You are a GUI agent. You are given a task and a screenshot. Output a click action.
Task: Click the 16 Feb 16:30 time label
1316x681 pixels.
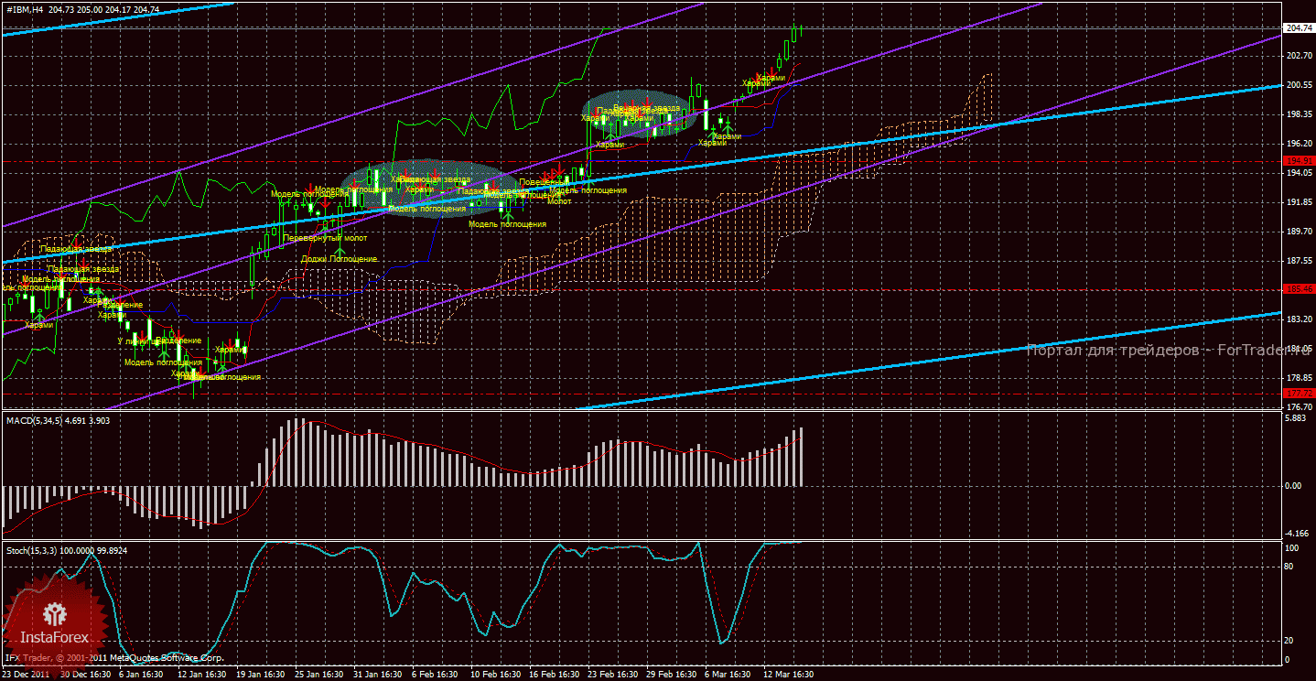click(x=554, y=675)
